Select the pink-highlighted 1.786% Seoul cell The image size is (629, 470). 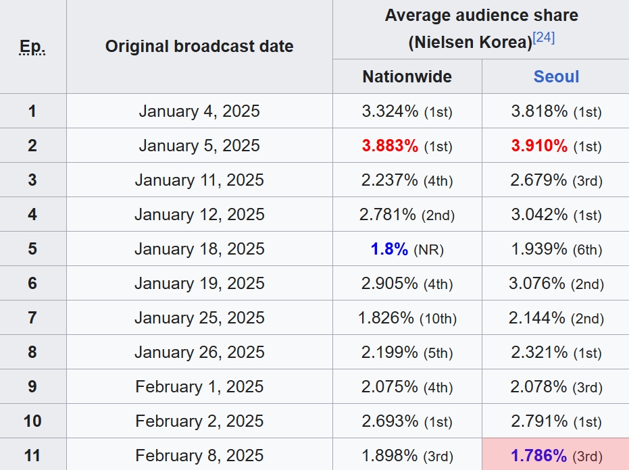click(x=555, y=456)
